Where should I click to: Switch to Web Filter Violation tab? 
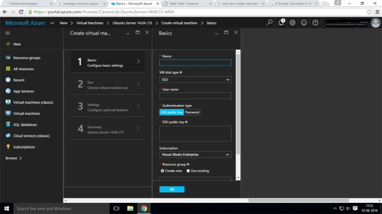pos(187,4)
